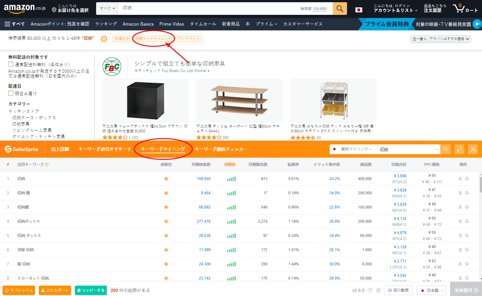
Task: Click the help question icon beside v2.8.0
Action: coord(370,290)
